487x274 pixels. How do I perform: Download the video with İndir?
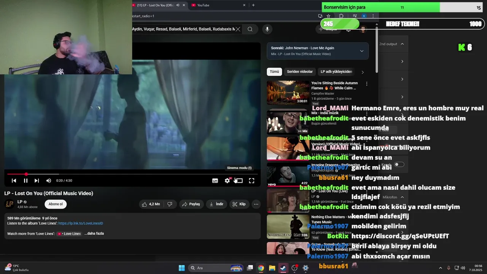point(216,204)
